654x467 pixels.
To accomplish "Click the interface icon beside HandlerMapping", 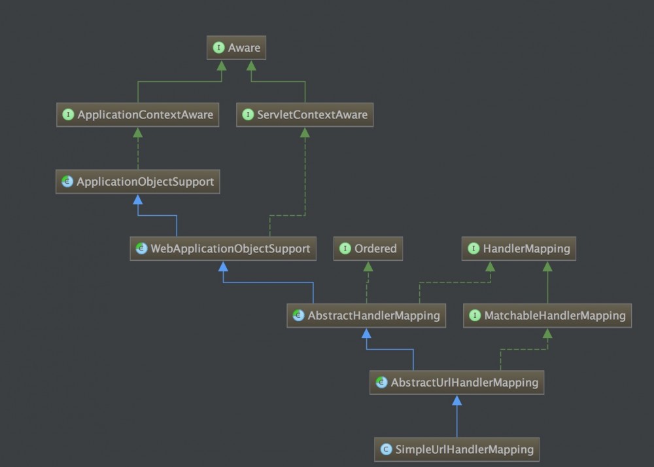I will 473,249.
